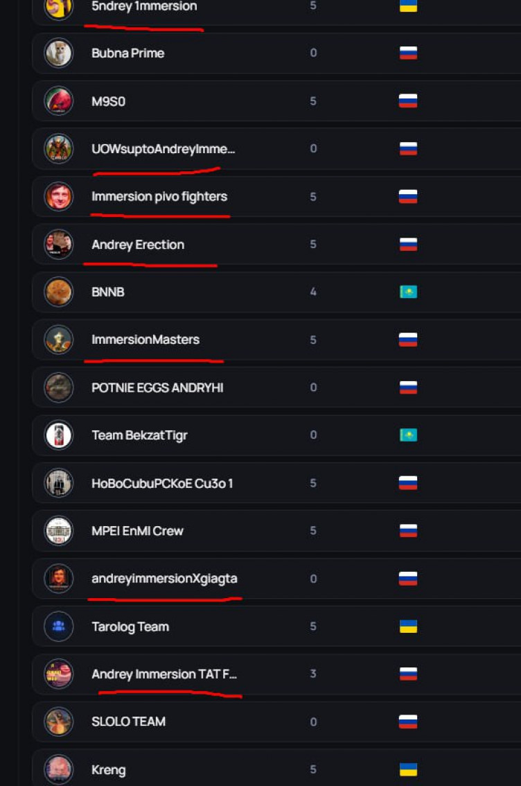Click the MPEI EnMI Crew avatar
The height and width of the screenshot is (786, 521).
(59, 531)
